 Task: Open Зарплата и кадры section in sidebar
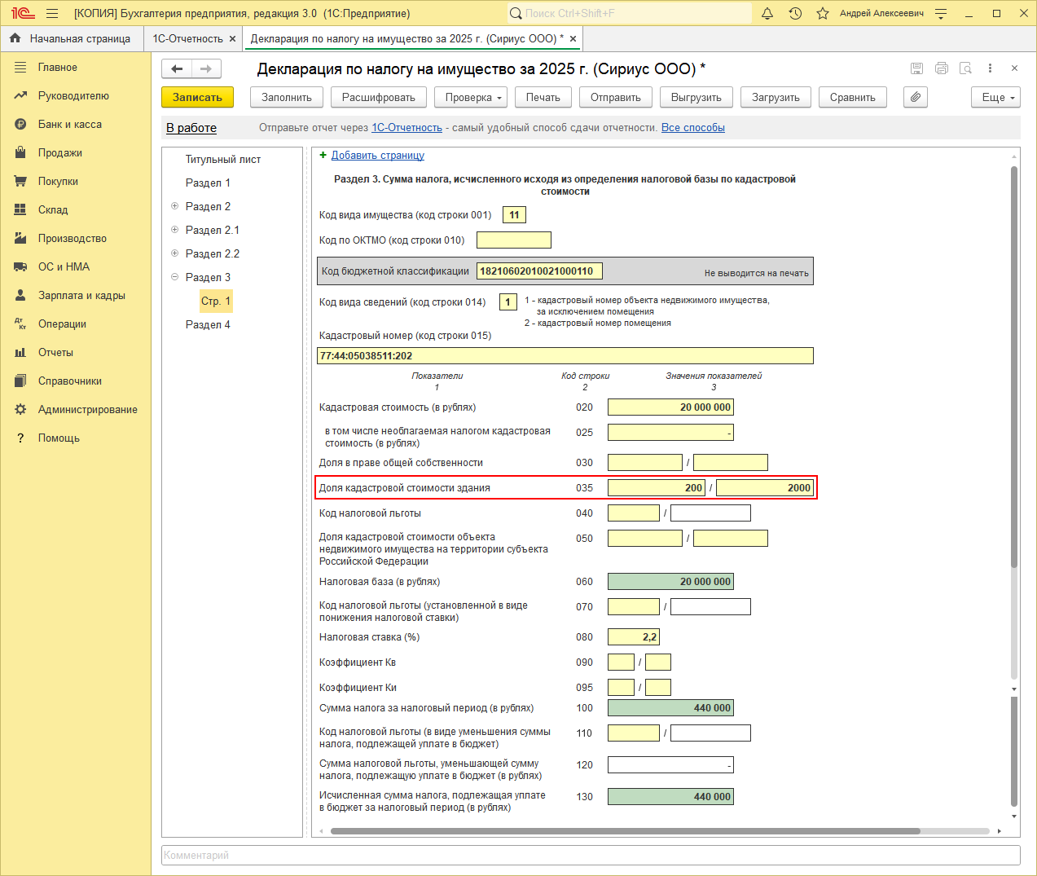[x=81, y=295]
